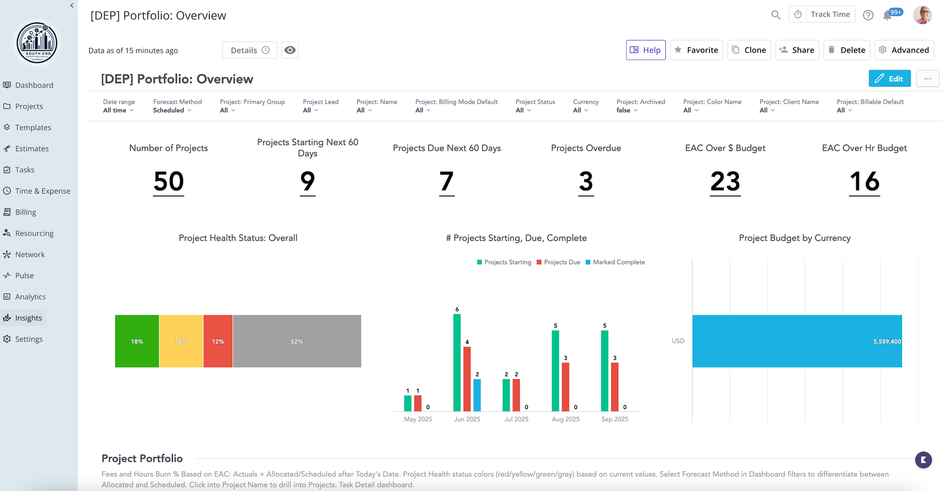Open the search magnifier in the top bar
The height and width of the screenshot is (491, 943).
point(775,15)
